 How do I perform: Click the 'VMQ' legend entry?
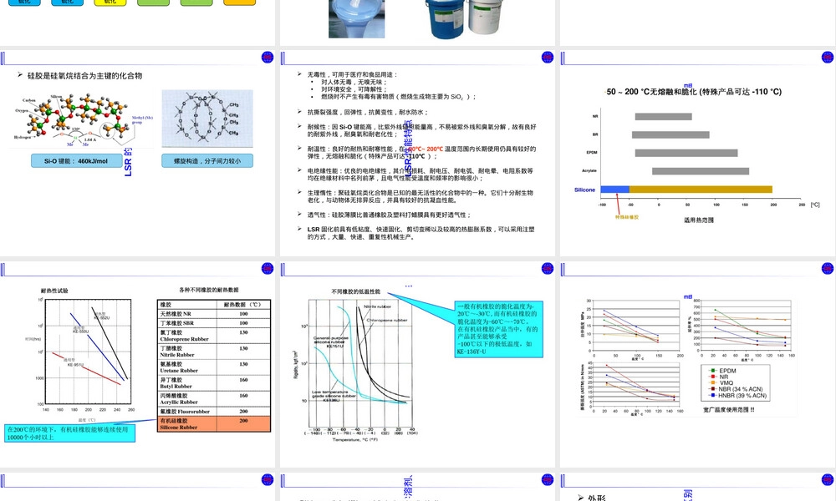(x=721, y=382)
